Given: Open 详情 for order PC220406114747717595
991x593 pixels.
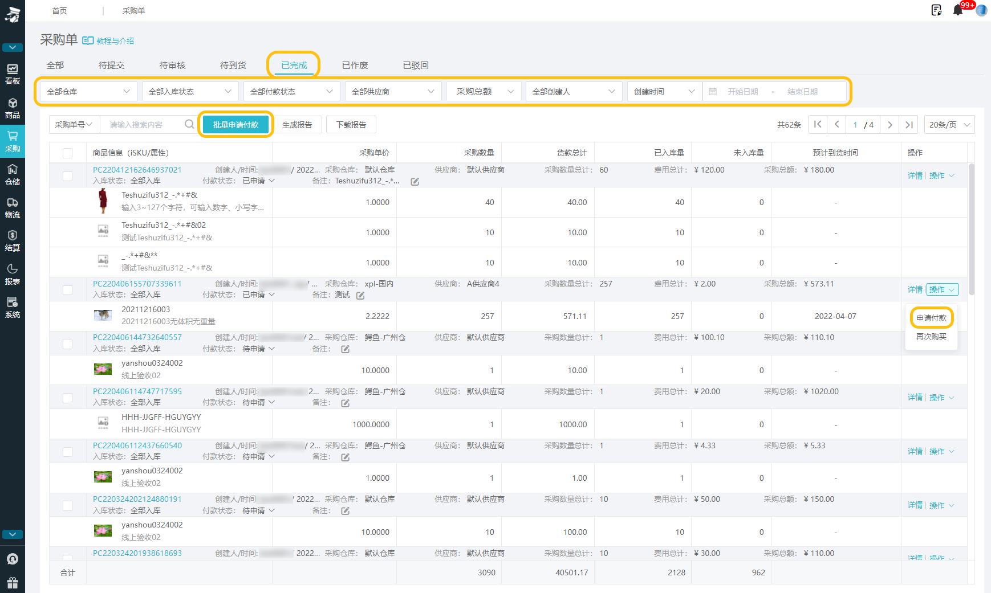Looking at the screenshot, I should [915, 398].
